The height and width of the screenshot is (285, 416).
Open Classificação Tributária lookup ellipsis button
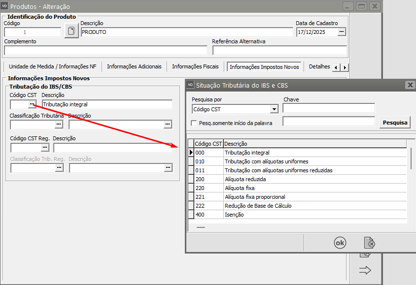[59, 125]
